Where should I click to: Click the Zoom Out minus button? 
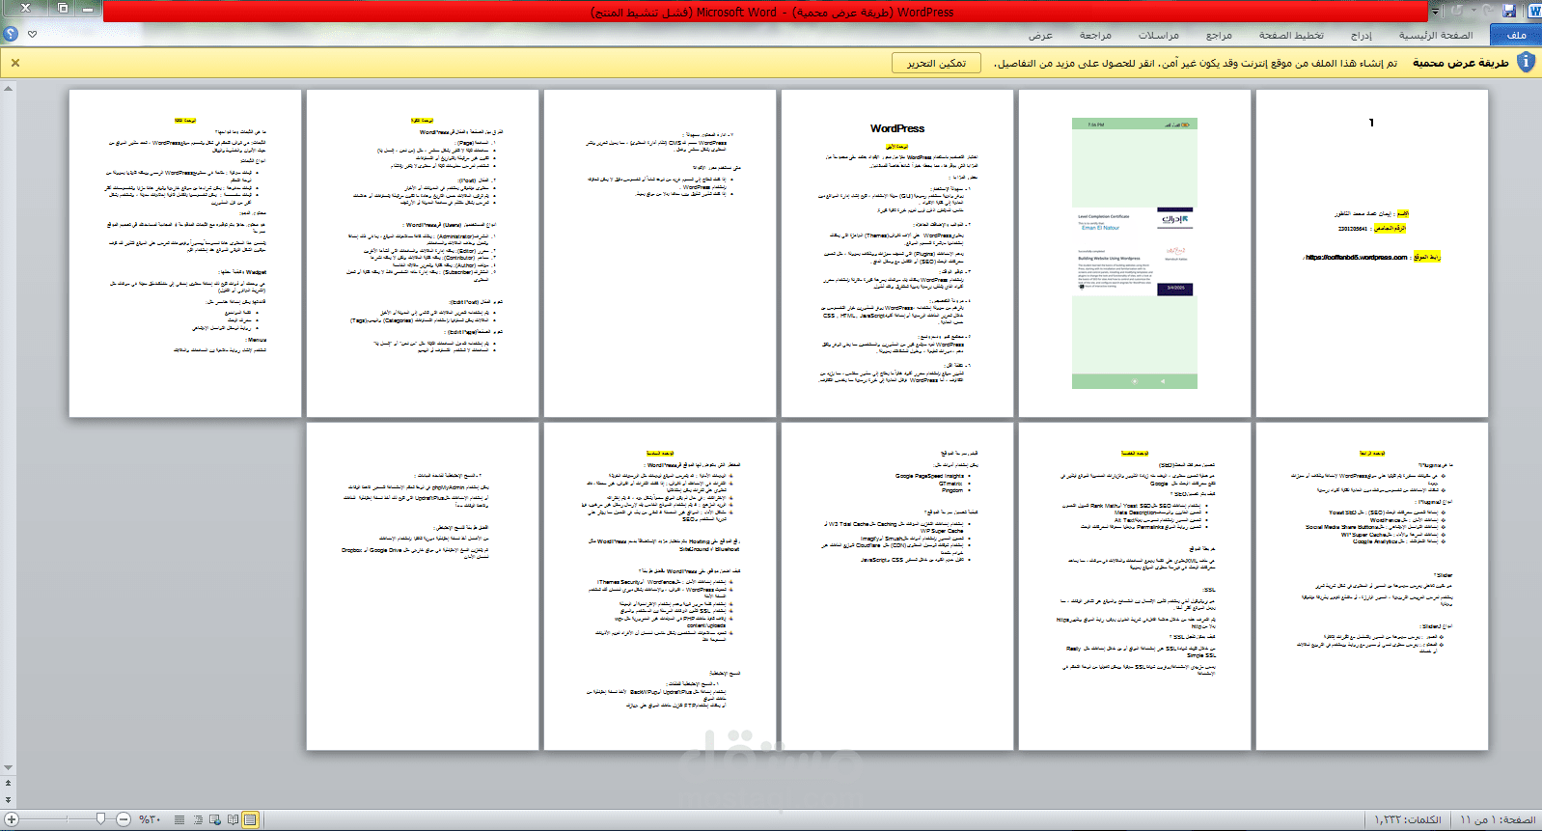[124, 819]
